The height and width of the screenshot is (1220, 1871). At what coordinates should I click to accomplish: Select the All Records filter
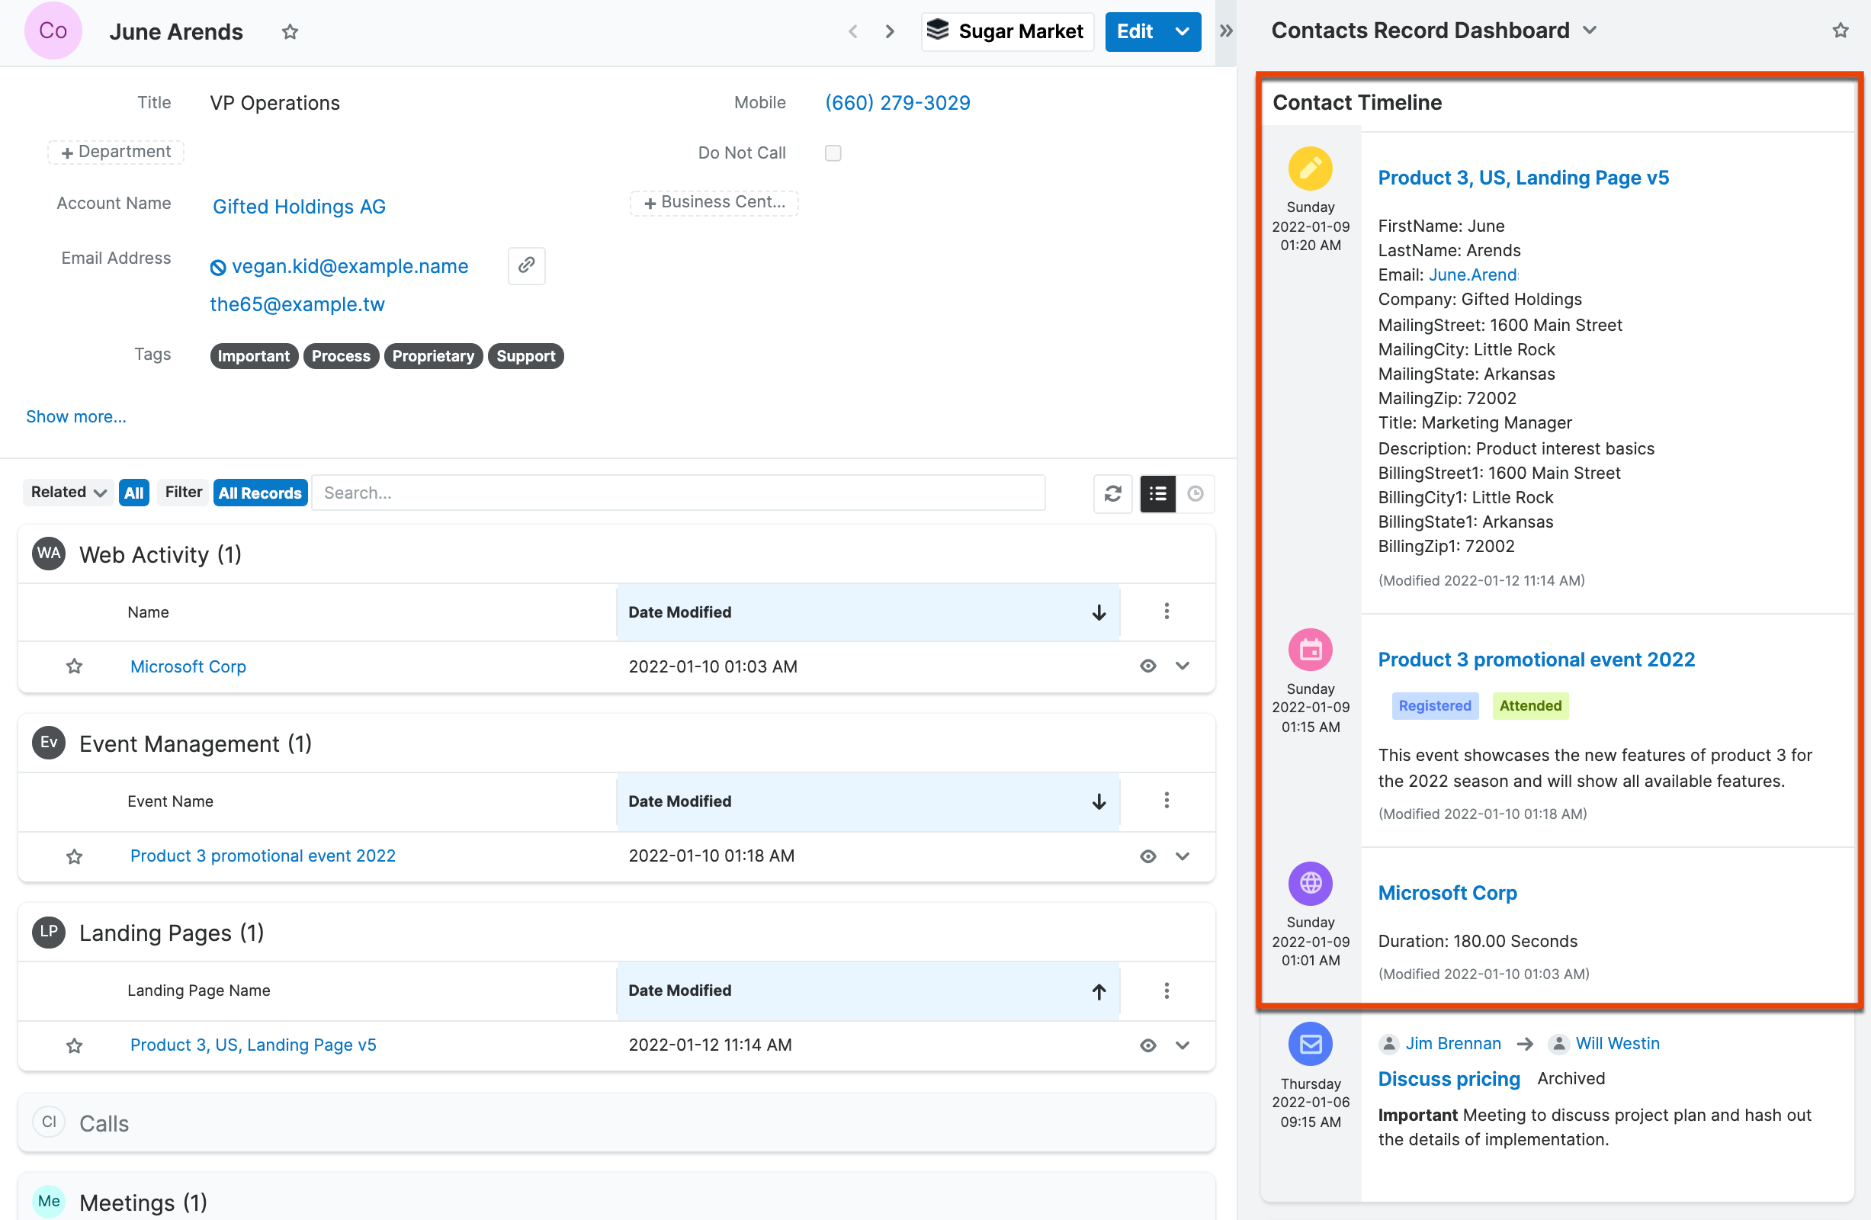coord(259,493)
